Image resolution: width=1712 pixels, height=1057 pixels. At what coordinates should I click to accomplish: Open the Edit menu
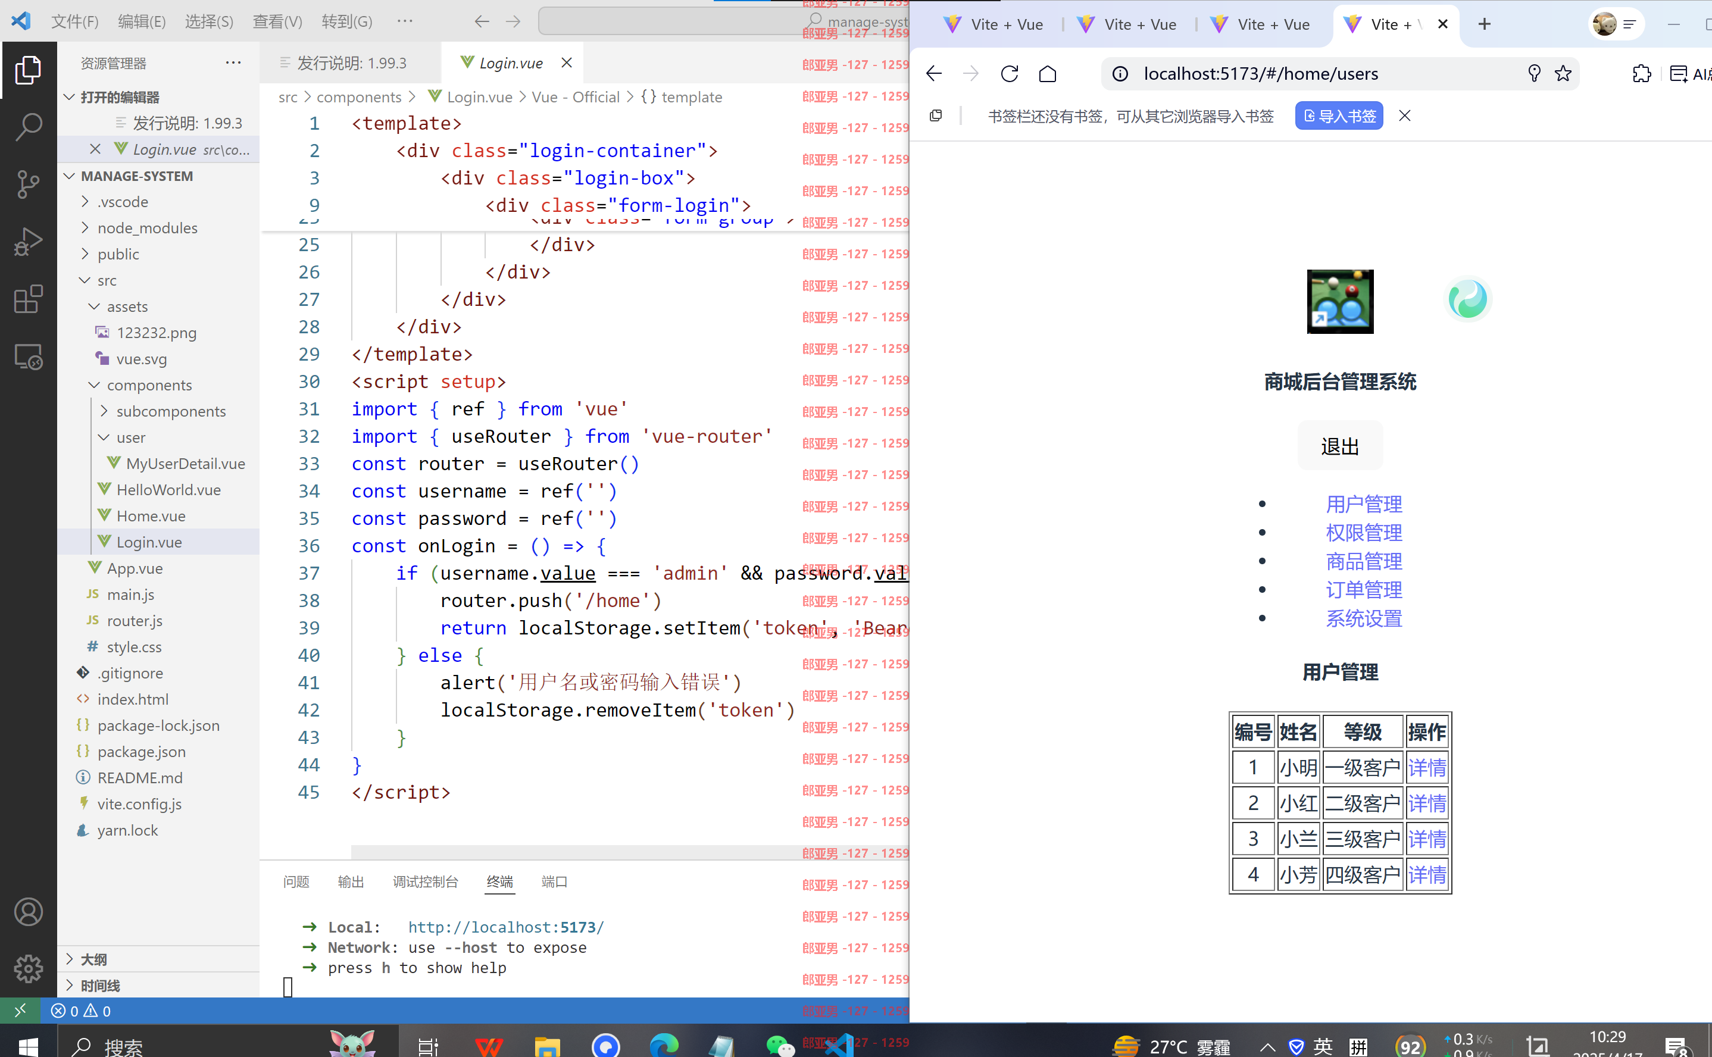tap(142, 21)
